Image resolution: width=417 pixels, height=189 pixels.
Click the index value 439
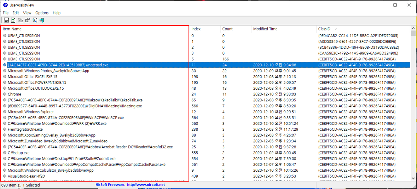coord(195,176)
